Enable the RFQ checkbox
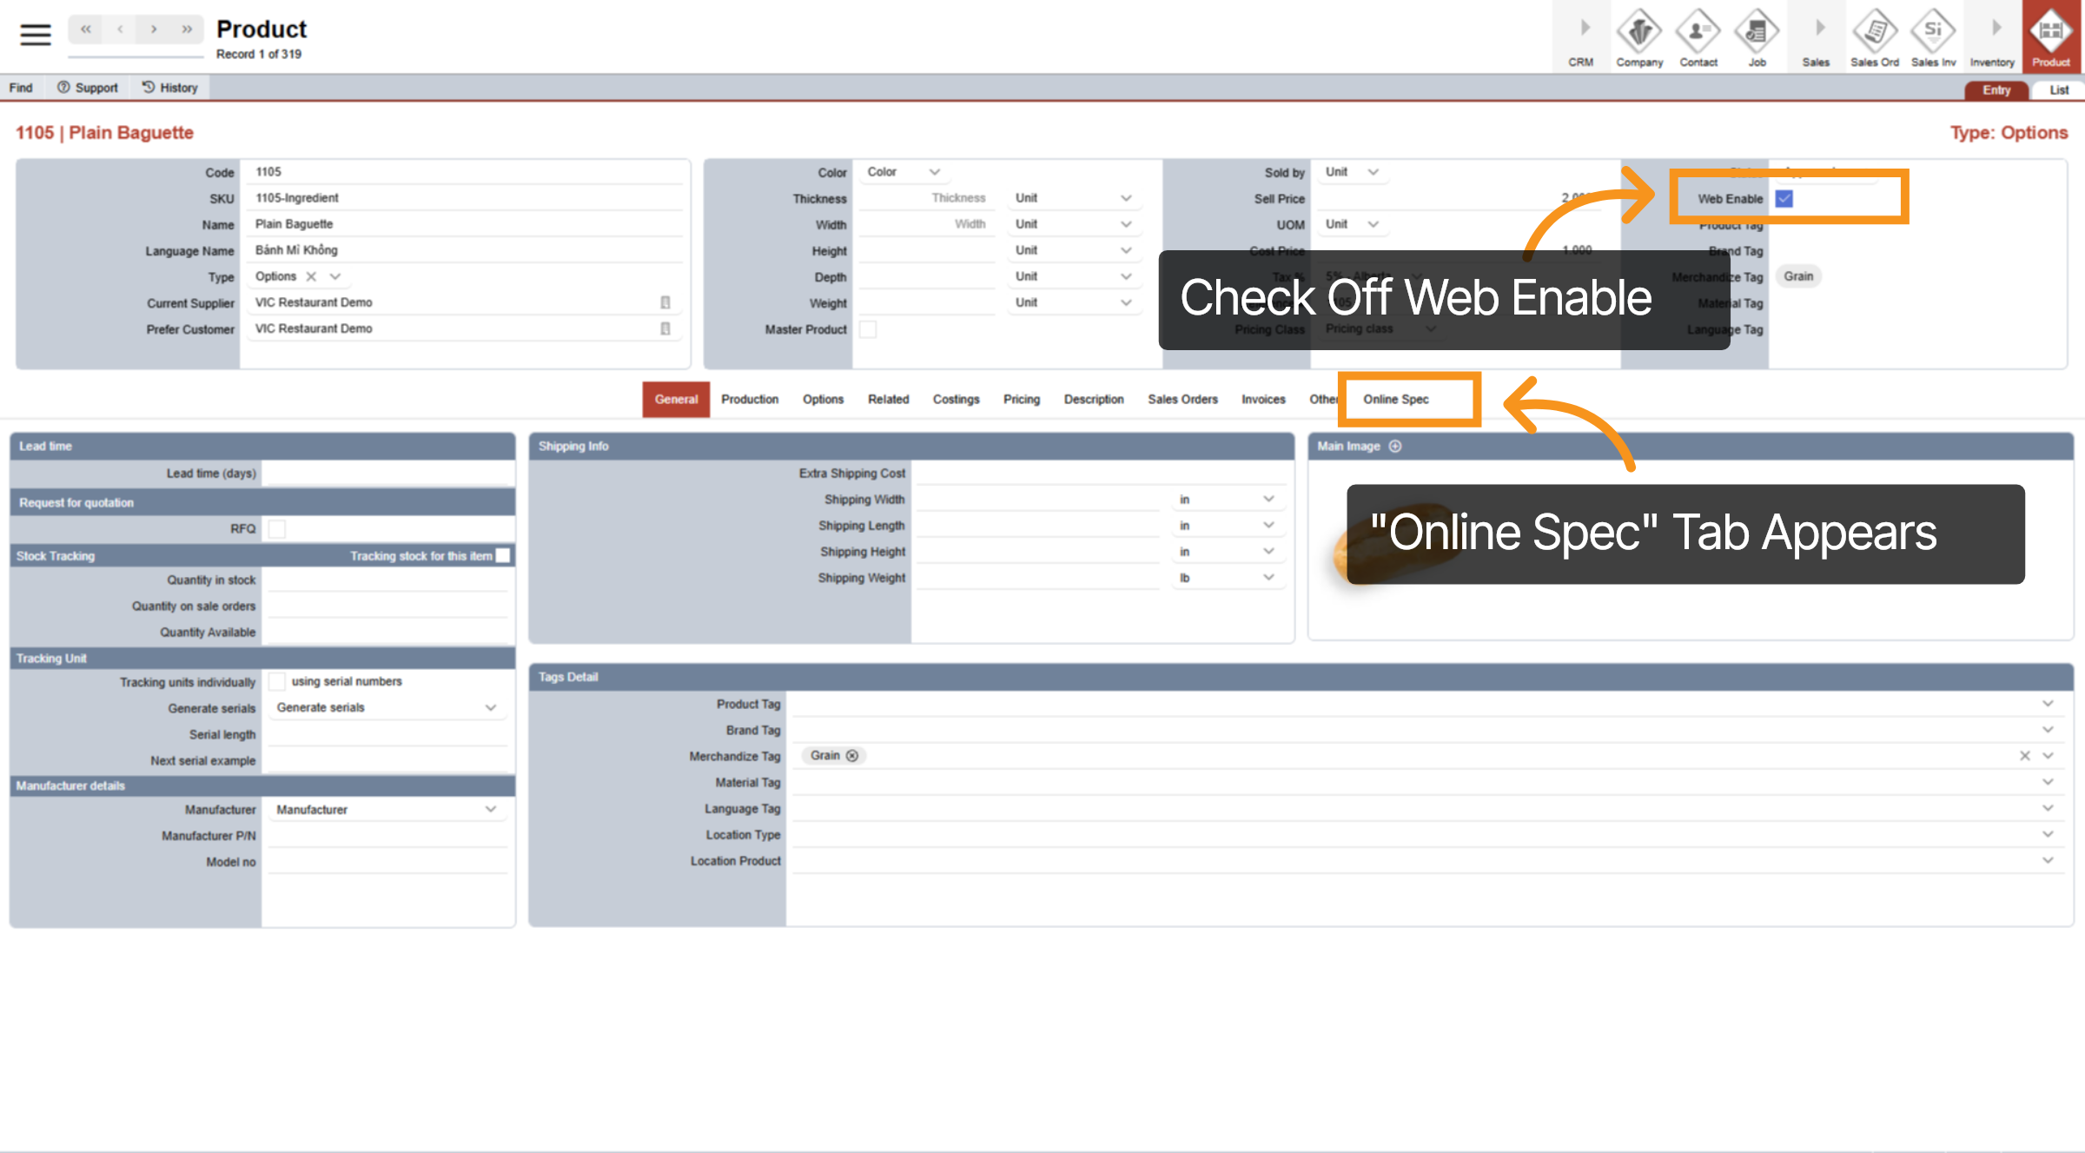This screenshot has height=1153, width=2085. coord(276,528)
